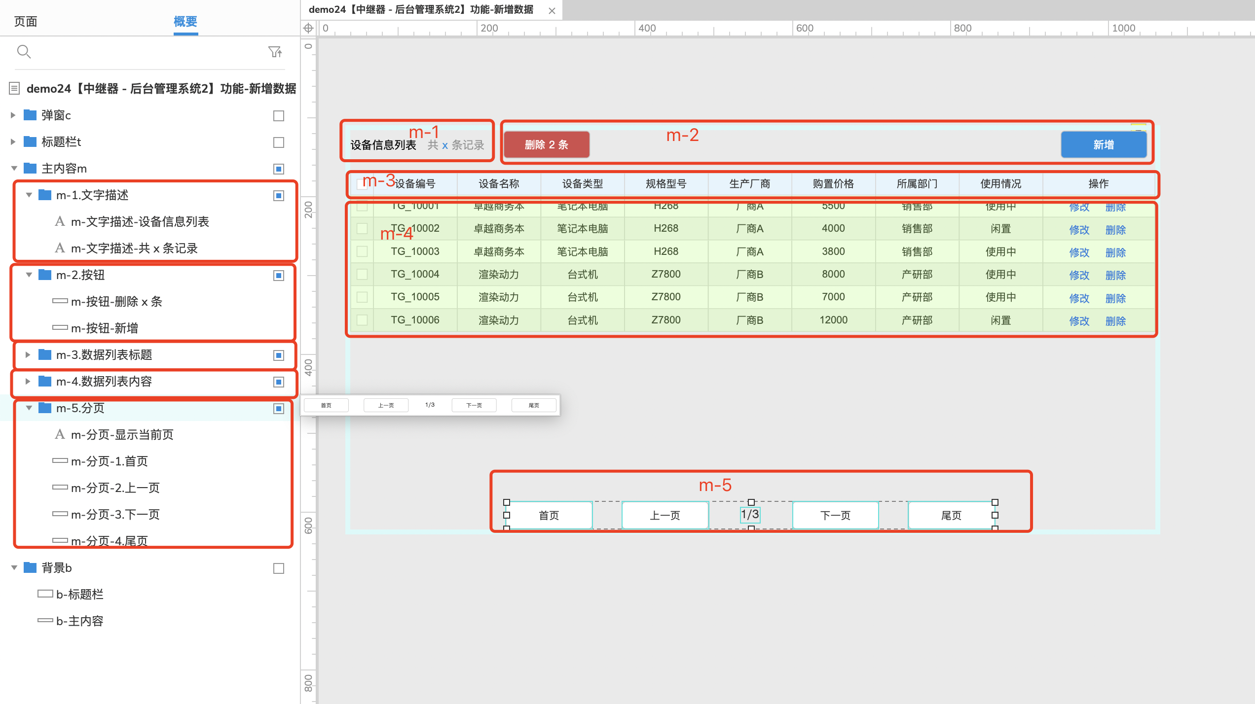Switch to the 页面 tab
Image resolution: width=1255 pixels, height=704 pixels.
coord(26,21)
